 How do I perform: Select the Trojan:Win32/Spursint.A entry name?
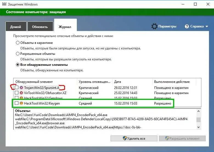pos(42,88)
